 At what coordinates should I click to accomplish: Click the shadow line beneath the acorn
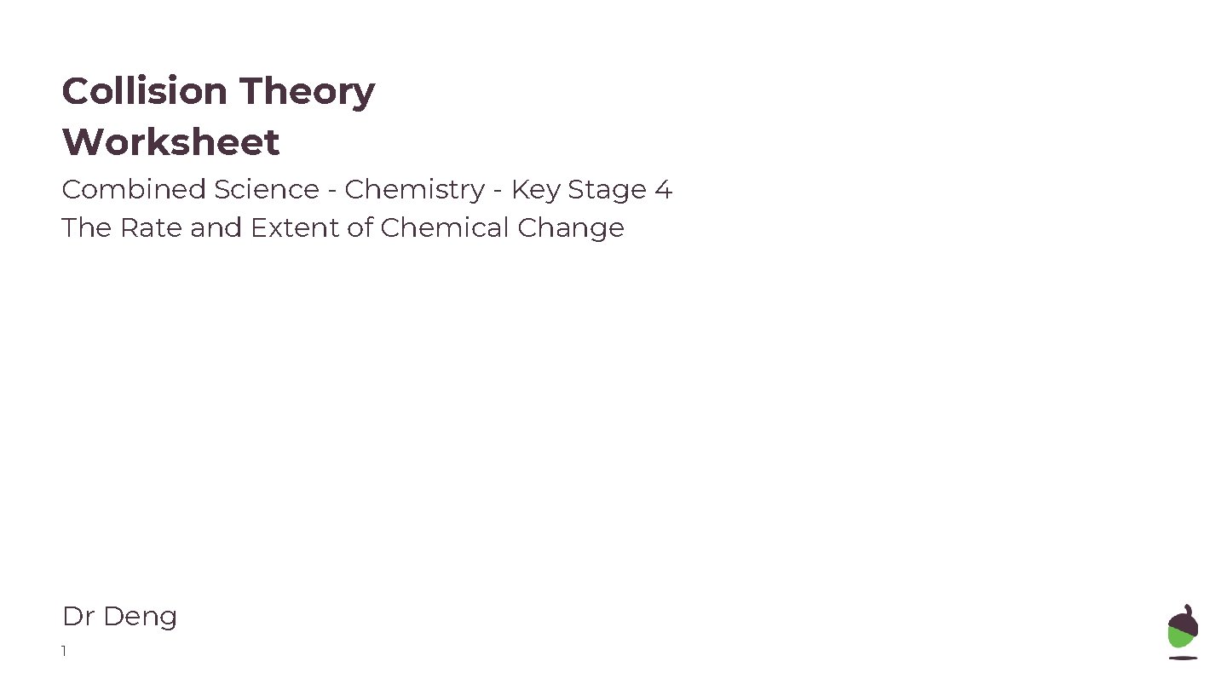tap(1183, 657)
